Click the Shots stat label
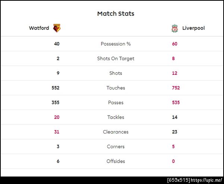Viewport: 224px width, 184px height. (x=116, y=73)
